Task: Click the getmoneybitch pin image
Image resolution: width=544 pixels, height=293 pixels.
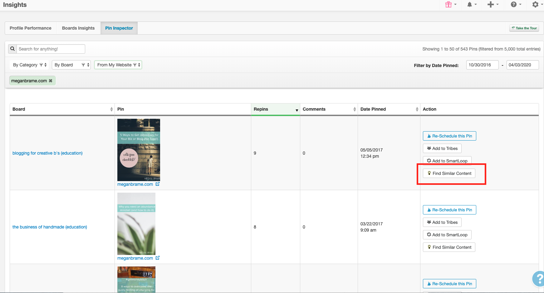Action: coord(136,279)
